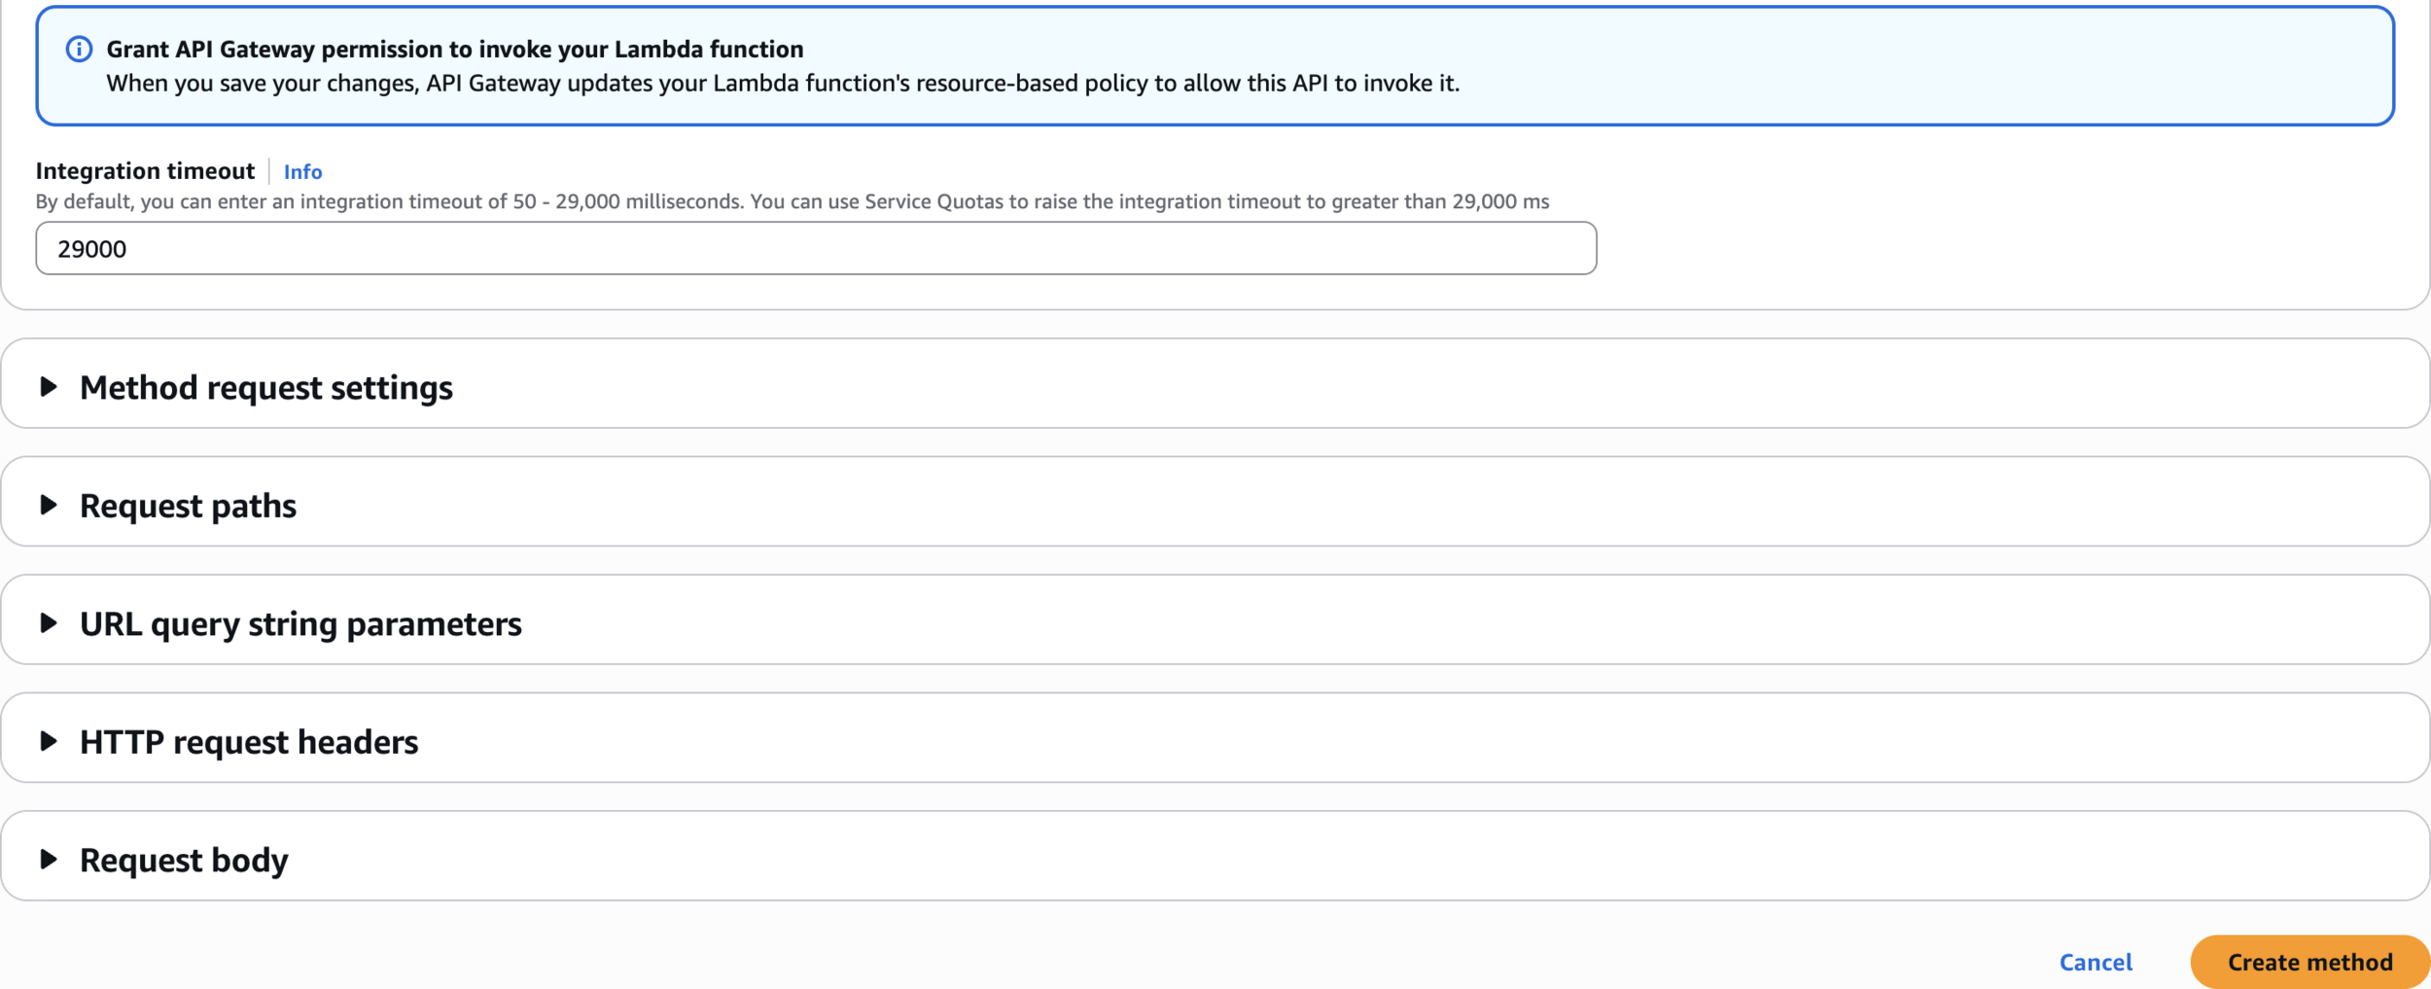2431x989 pixels.
Task: Click the info circle icon in permission banner
Action: [79, 49]
